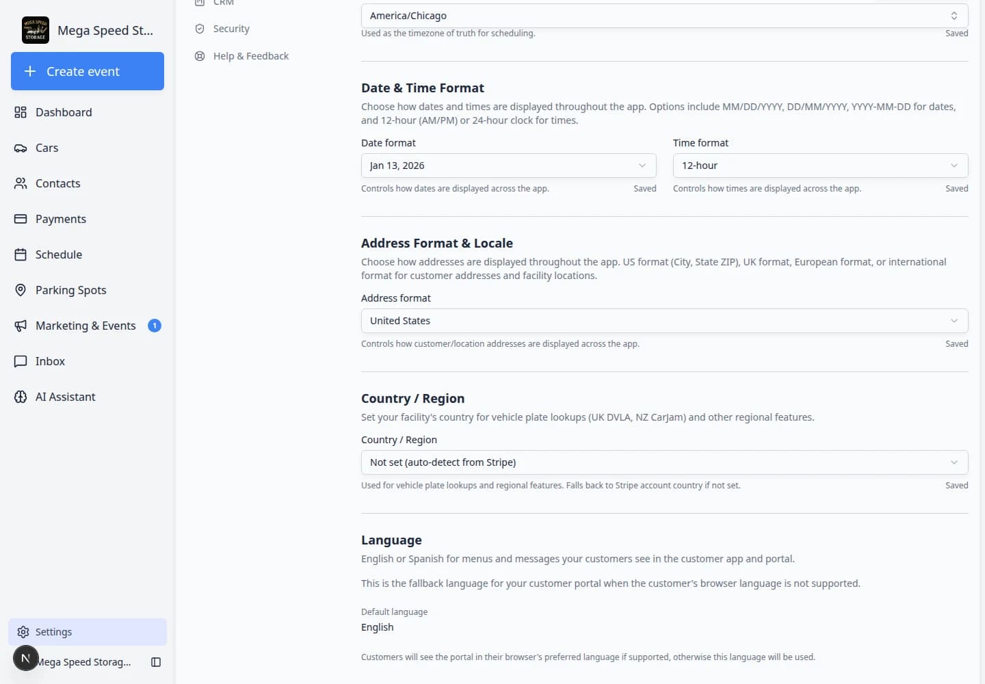
Task: Click Saved status under Address format
Action: point(956,344)
